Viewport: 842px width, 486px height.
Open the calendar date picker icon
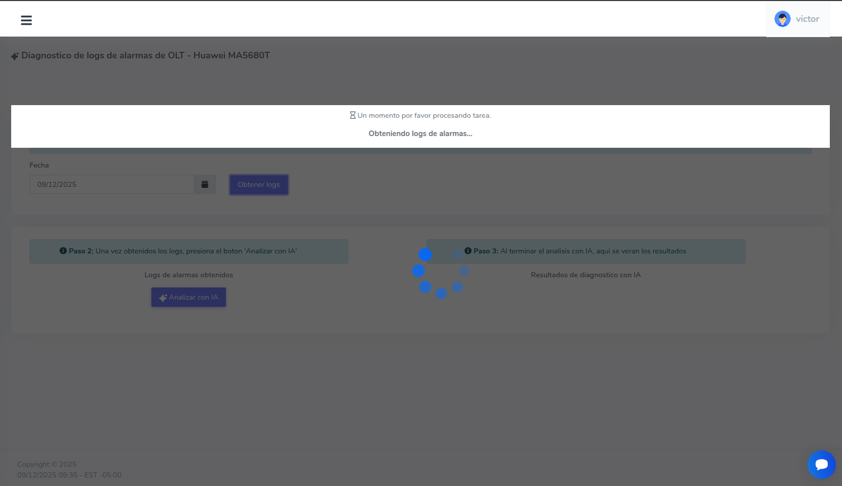coord(205,184)
